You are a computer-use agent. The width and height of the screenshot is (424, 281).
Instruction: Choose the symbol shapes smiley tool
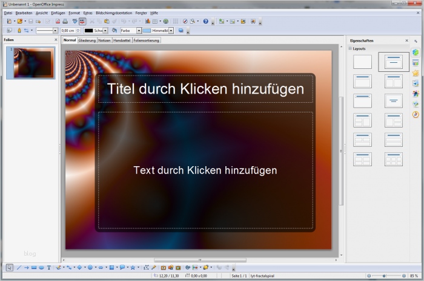coord(90,268)
